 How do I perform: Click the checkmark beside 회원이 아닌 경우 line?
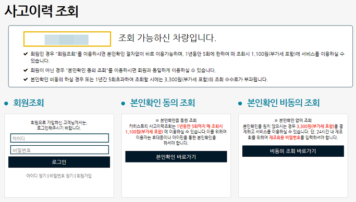(26, 70)
